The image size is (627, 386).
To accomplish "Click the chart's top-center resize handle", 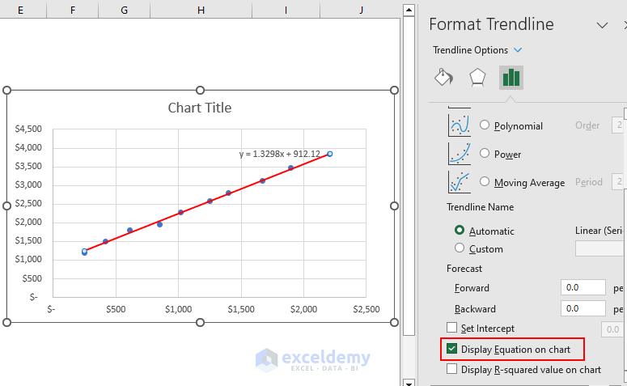I will [201, 91].
